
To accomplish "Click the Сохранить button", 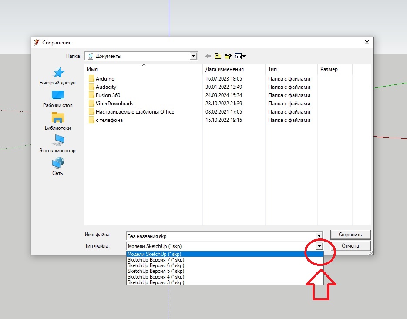I will point(350,235).
